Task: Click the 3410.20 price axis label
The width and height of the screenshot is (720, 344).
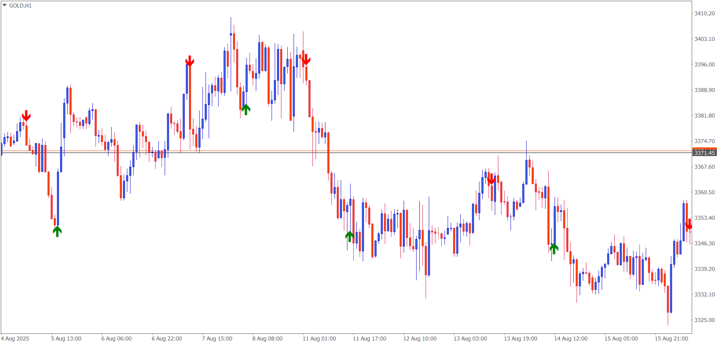Action: pos(704,13)
